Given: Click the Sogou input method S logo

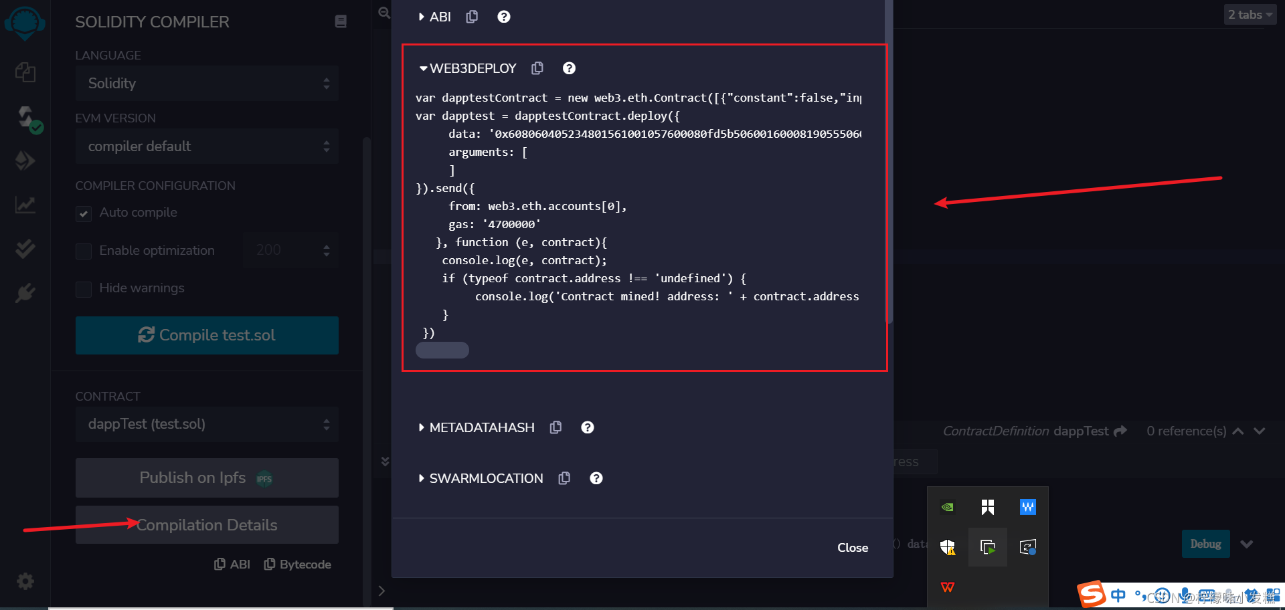Looking at the screenshot, I should tap(1091, 594).
